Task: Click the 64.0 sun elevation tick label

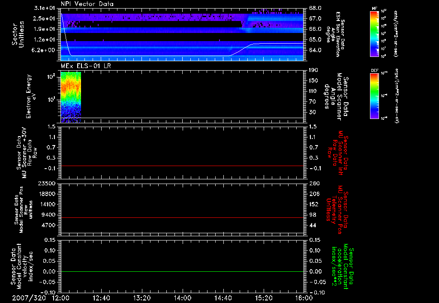Action: (x=315, y=50)
